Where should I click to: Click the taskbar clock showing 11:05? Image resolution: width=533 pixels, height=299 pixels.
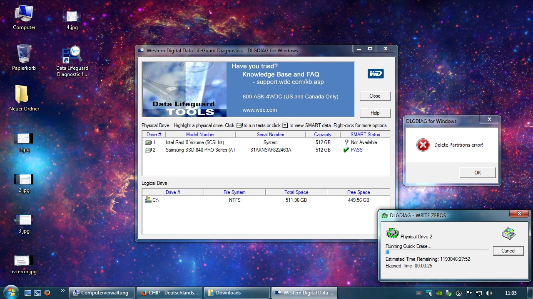[510, 293]
